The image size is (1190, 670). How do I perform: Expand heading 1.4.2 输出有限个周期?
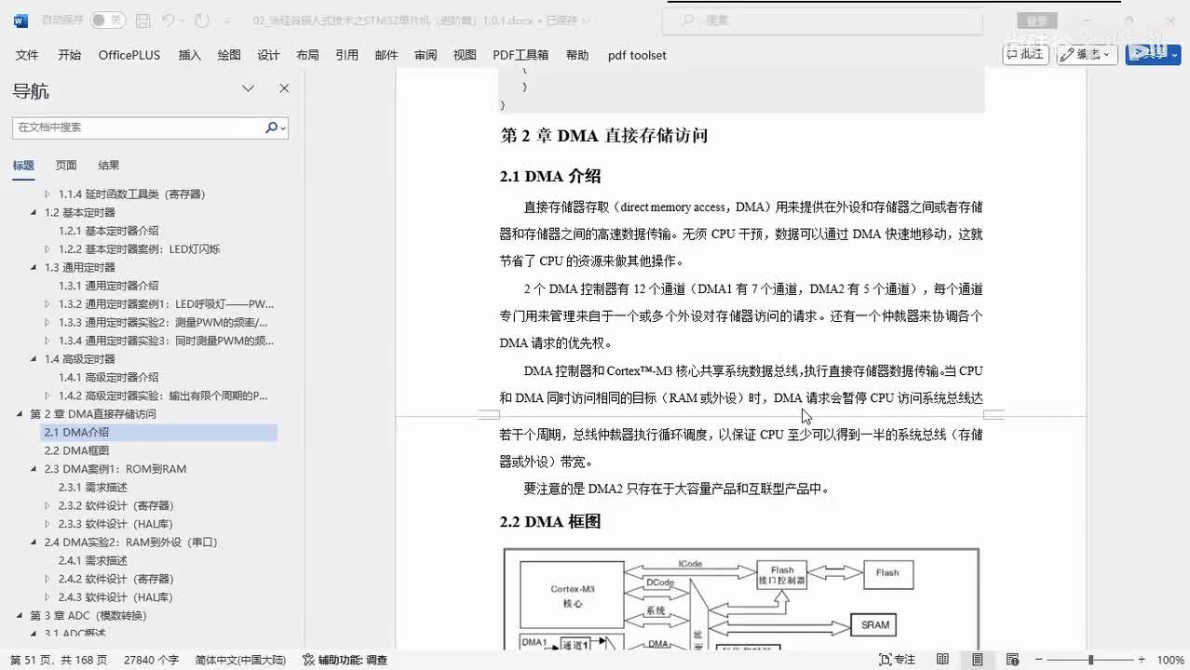pos(48,396)
